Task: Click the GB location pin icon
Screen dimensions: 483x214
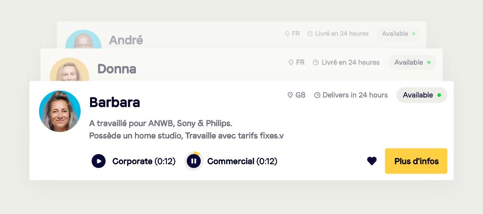Action: pos(290,95)
